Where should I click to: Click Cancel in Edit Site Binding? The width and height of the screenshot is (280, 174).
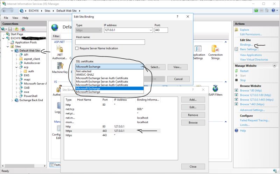point(178,79)
